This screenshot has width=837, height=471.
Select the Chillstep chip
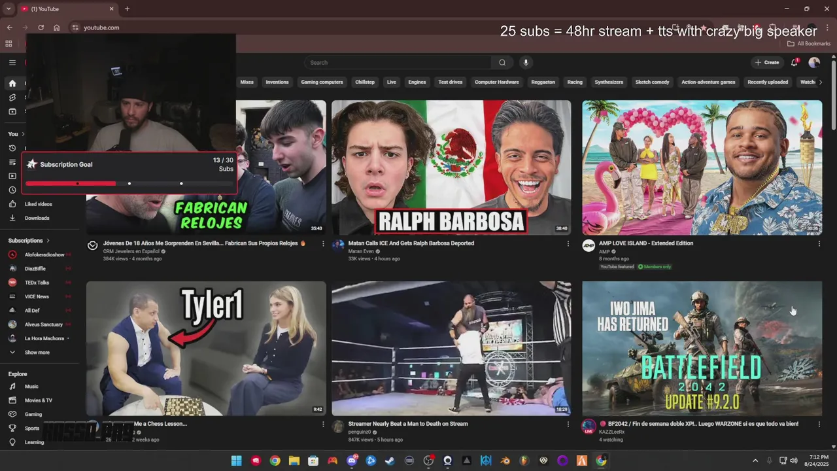[x=365, y=82]
